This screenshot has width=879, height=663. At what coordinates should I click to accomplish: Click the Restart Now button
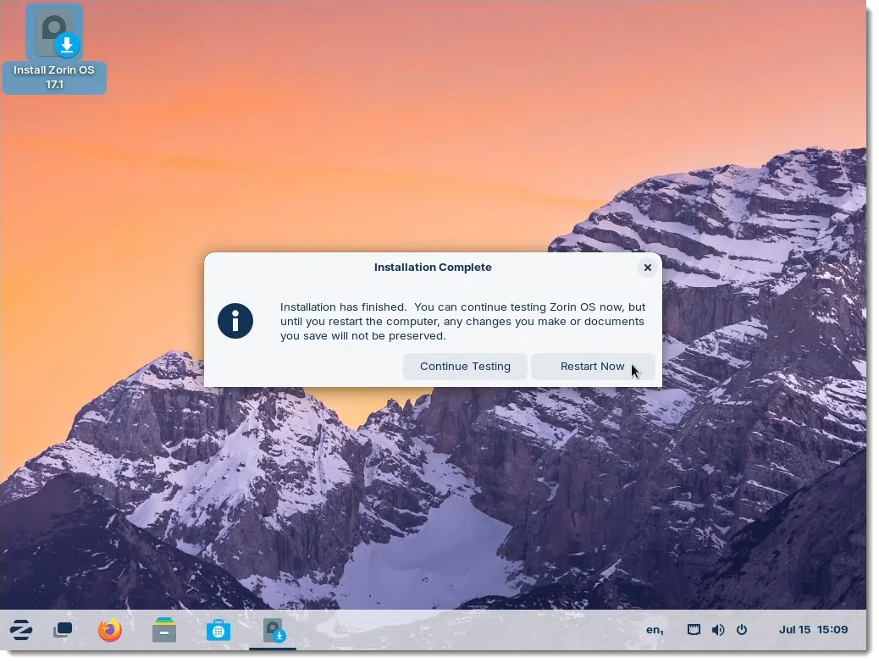pyautogui.click(x=593, y=367)
